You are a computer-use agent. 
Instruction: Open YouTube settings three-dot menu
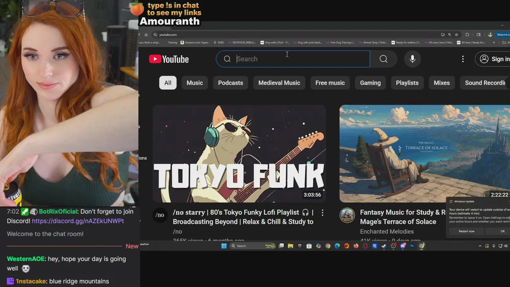tap(463, 59)
